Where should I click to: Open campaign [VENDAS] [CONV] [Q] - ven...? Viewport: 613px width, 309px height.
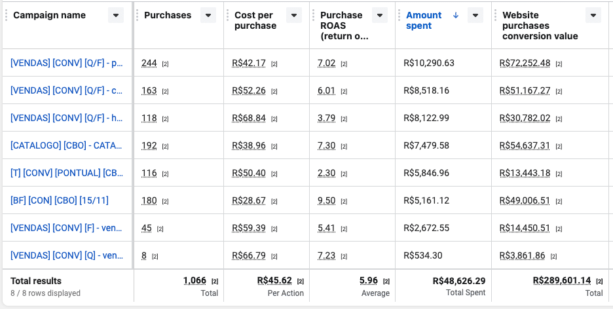(x=66, y=255)
